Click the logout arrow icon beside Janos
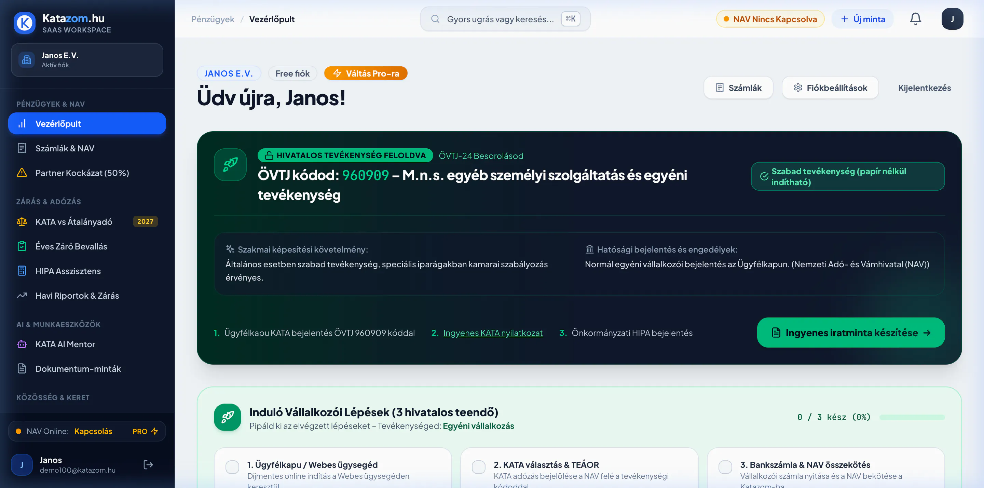Screen dimensions: 984x488 tap(148, 465)
